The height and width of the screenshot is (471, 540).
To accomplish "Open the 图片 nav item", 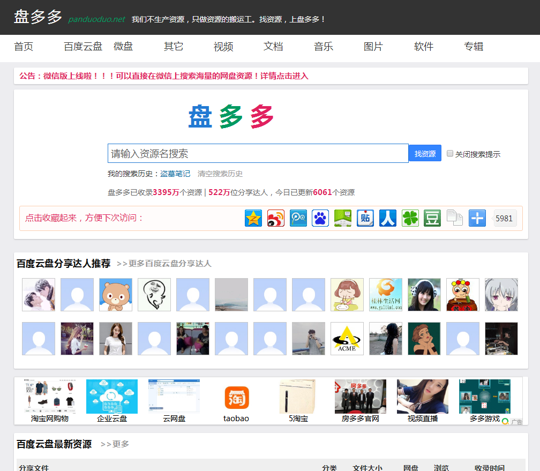I will click(373, 47).
